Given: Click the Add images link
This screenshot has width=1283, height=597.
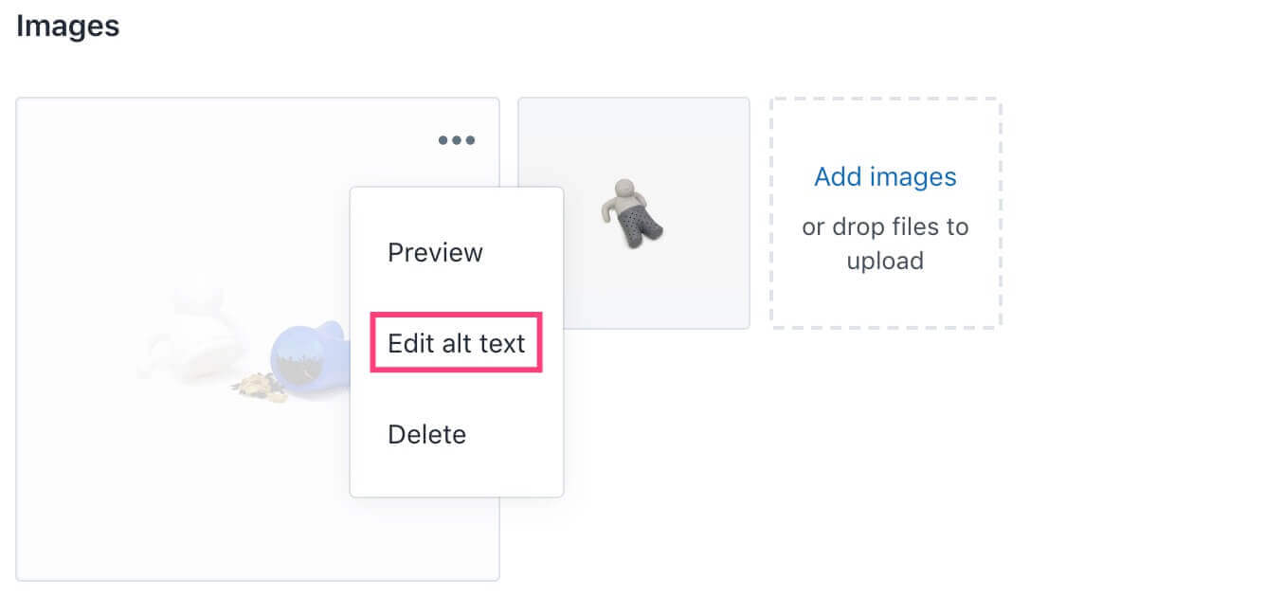Looking at the screenshot, I should (x=885, y=177).
